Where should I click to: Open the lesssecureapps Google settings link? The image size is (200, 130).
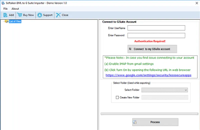[x=148, y=75]
